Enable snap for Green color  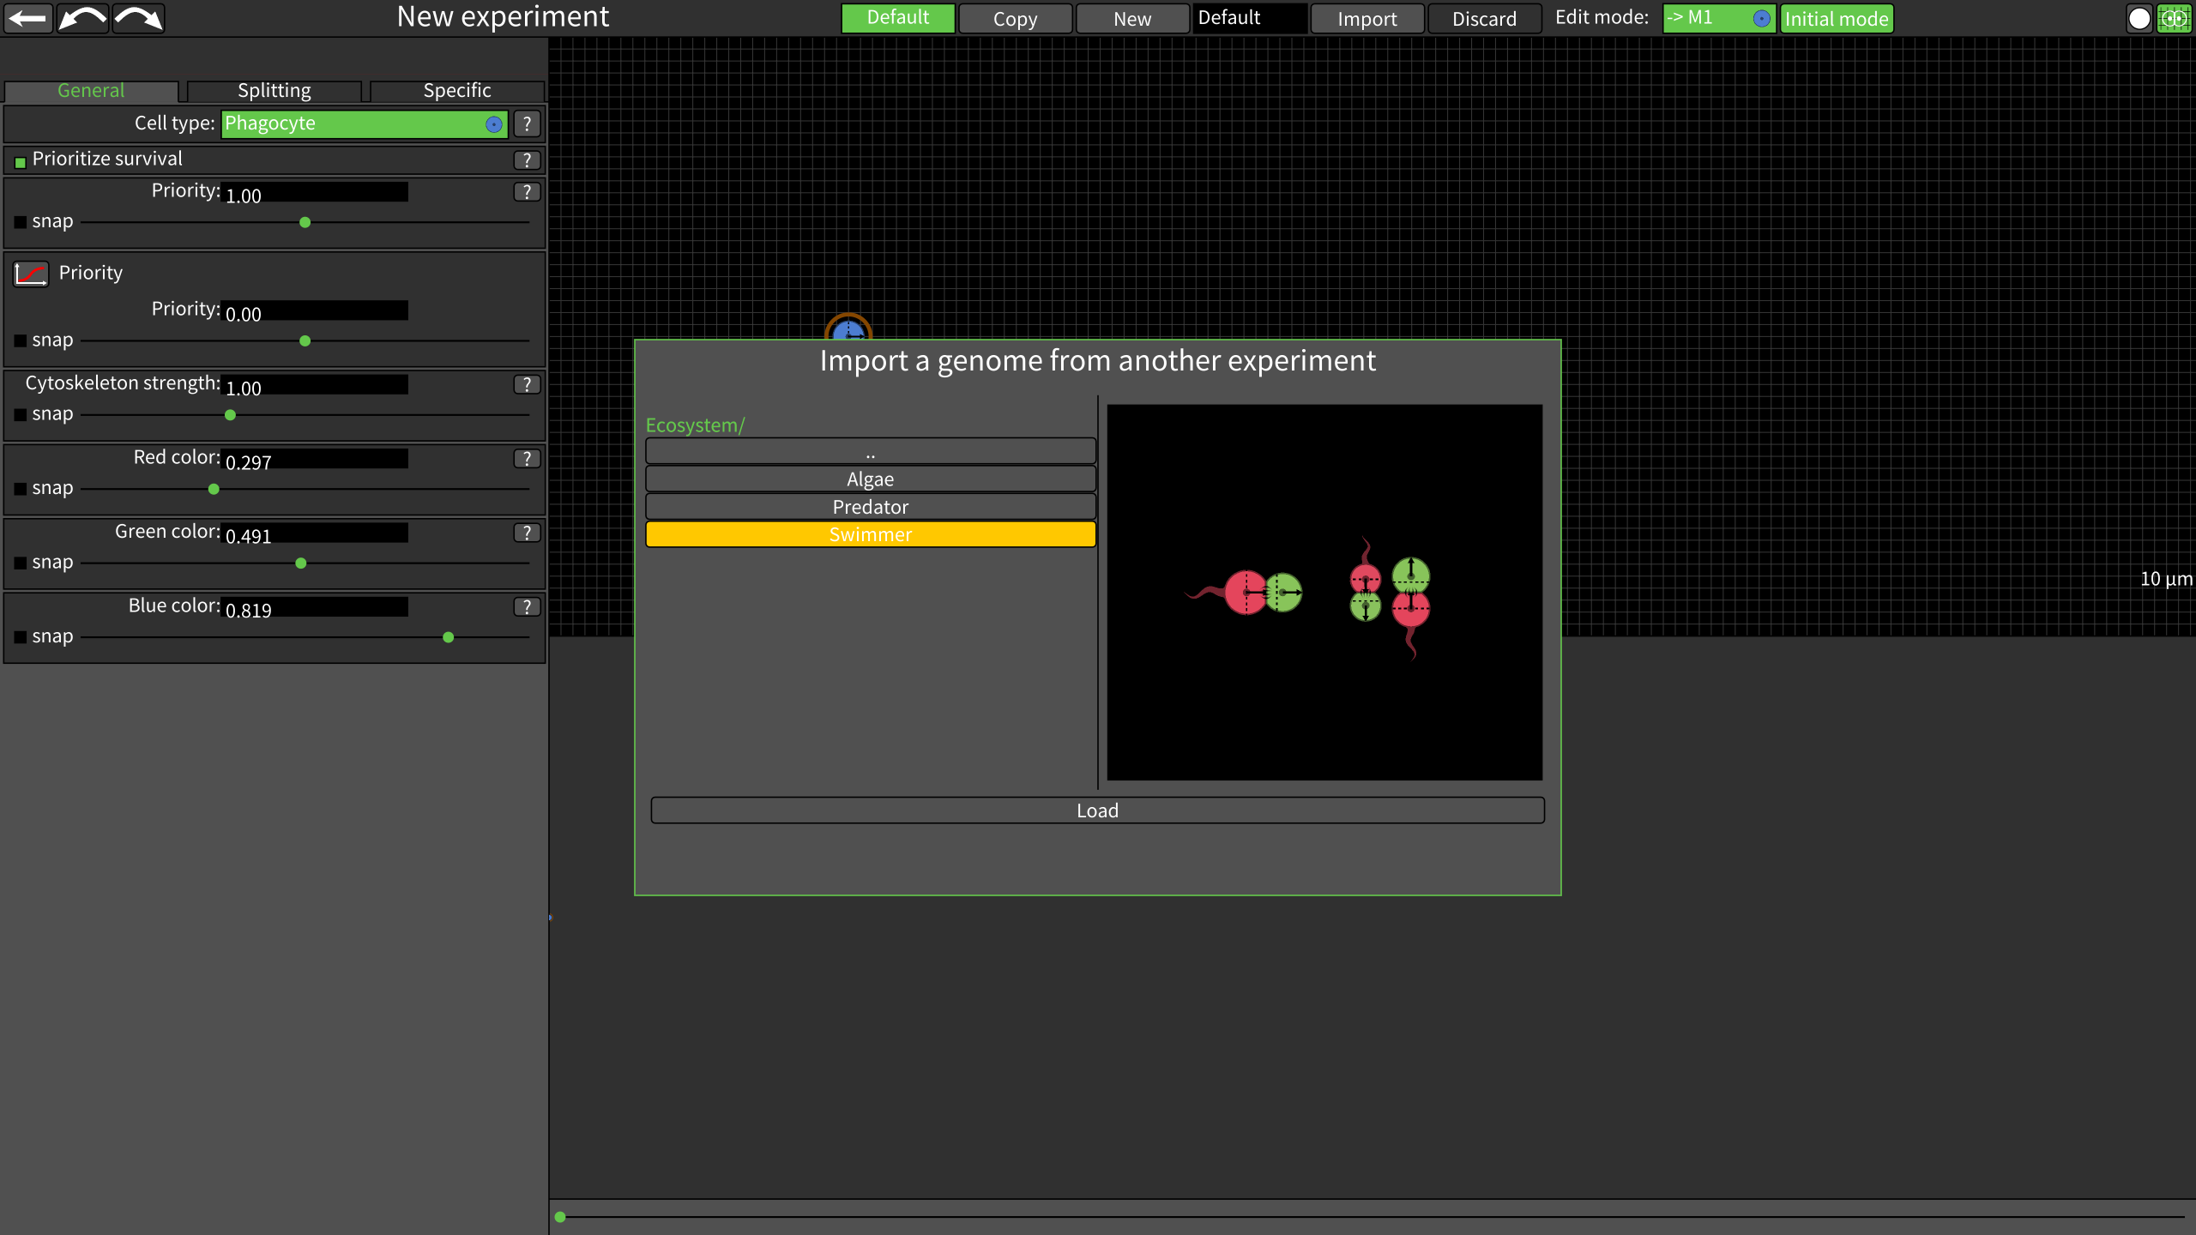click(21, 563)
